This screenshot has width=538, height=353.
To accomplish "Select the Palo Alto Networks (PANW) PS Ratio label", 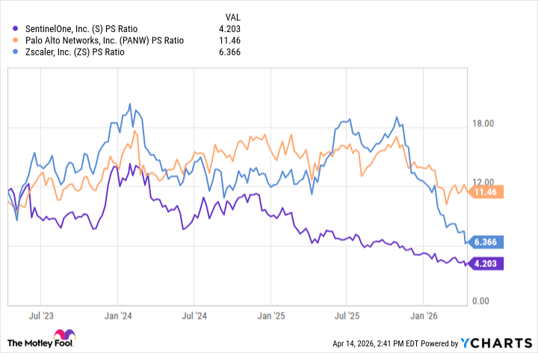I will tap(105, 40).
